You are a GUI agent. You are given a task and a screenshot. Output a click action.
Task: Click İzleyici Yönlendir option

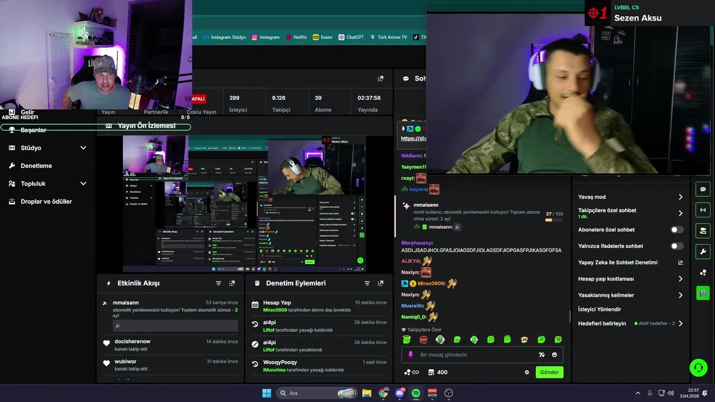pyautogui.click(x=599, y=309)
